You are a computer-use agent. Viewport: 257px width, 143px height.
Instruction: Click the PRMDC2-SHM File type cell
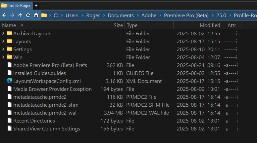[148, 105]
